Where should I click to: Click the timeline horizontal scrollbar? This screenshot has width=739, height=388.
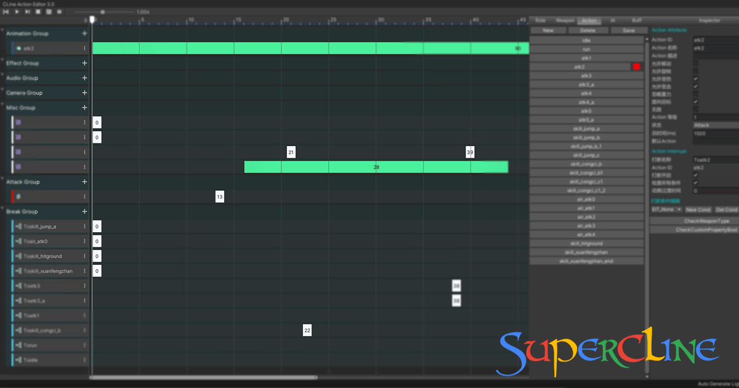click(203, 378)
